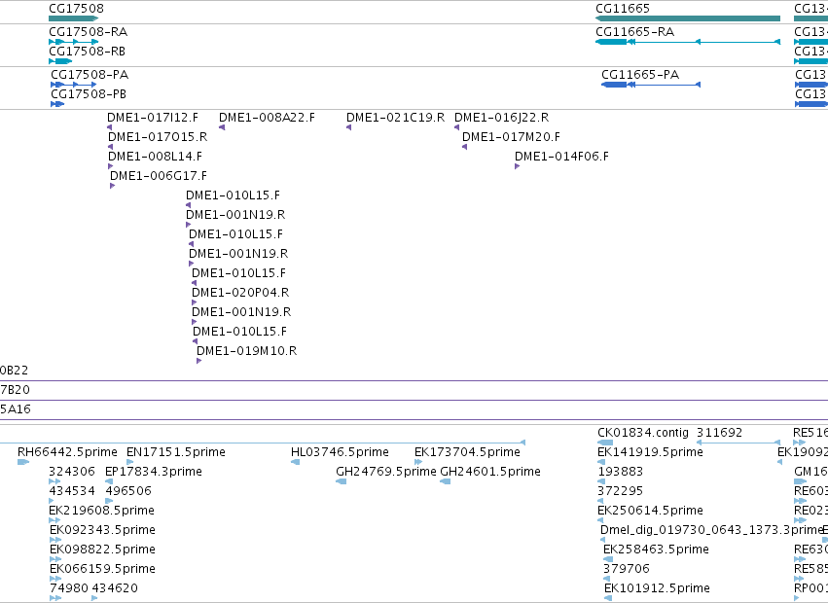This screenshot has width=828, height=603.
Task: Open EST 193883
Action: point(620,472)
